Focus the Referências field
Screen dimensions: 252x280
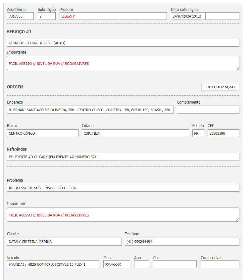(x=123, y=157)
